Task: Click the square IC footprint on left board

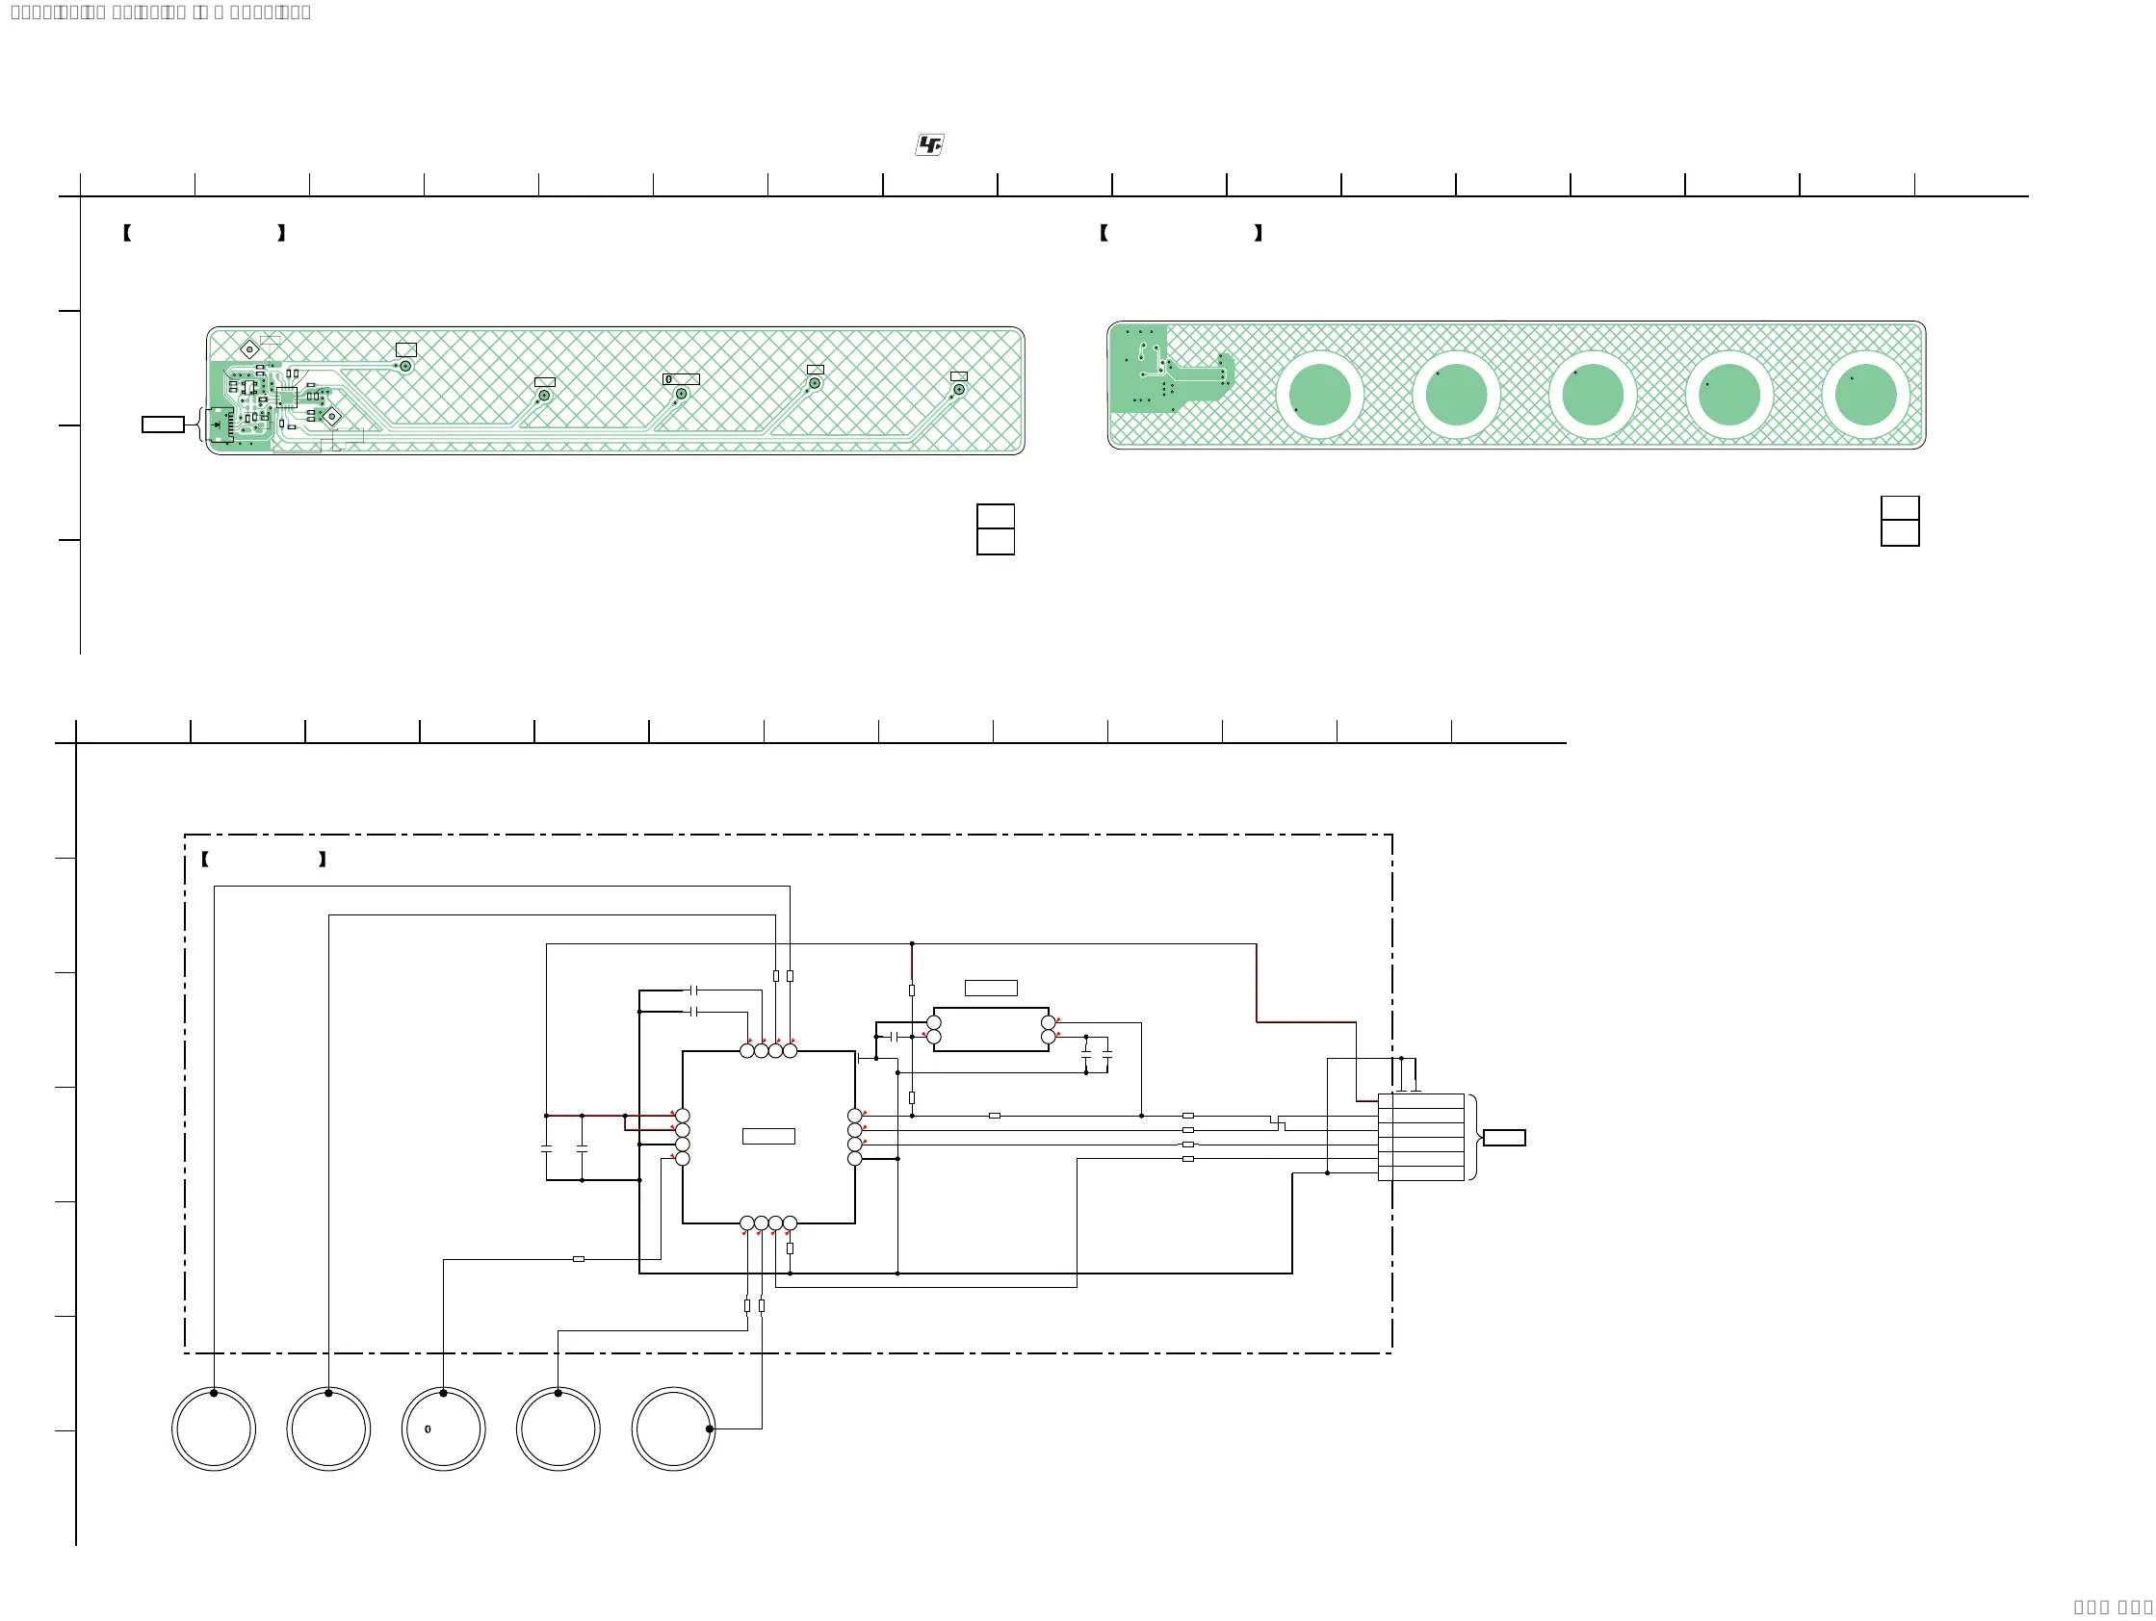Action: coord(287,397)
